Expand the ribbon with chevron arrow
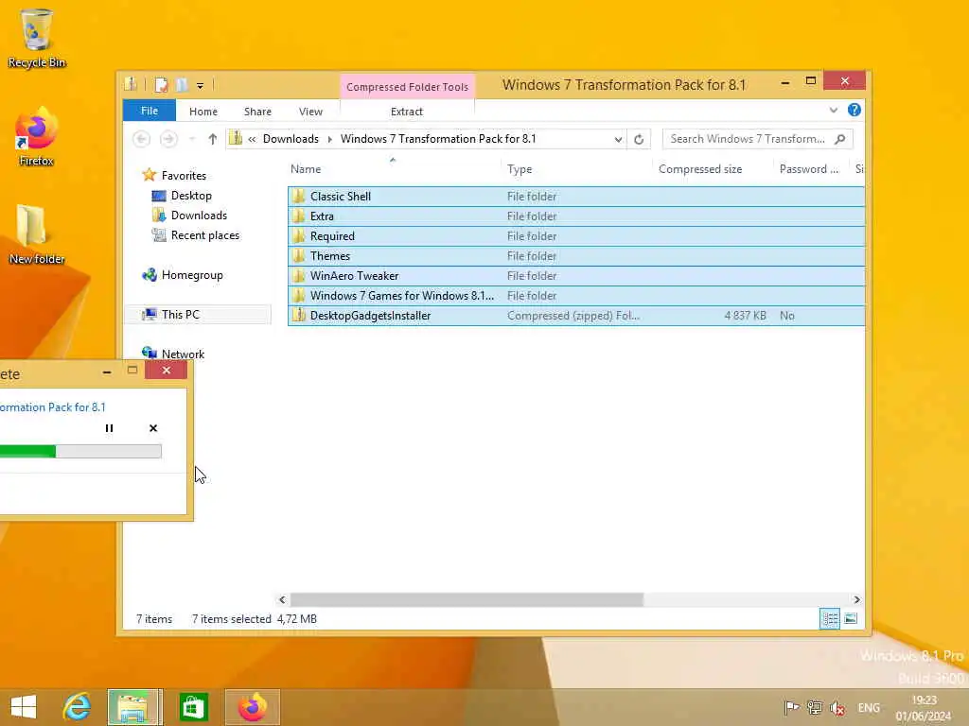Screen dimensions: 969x726 point(834,111)
